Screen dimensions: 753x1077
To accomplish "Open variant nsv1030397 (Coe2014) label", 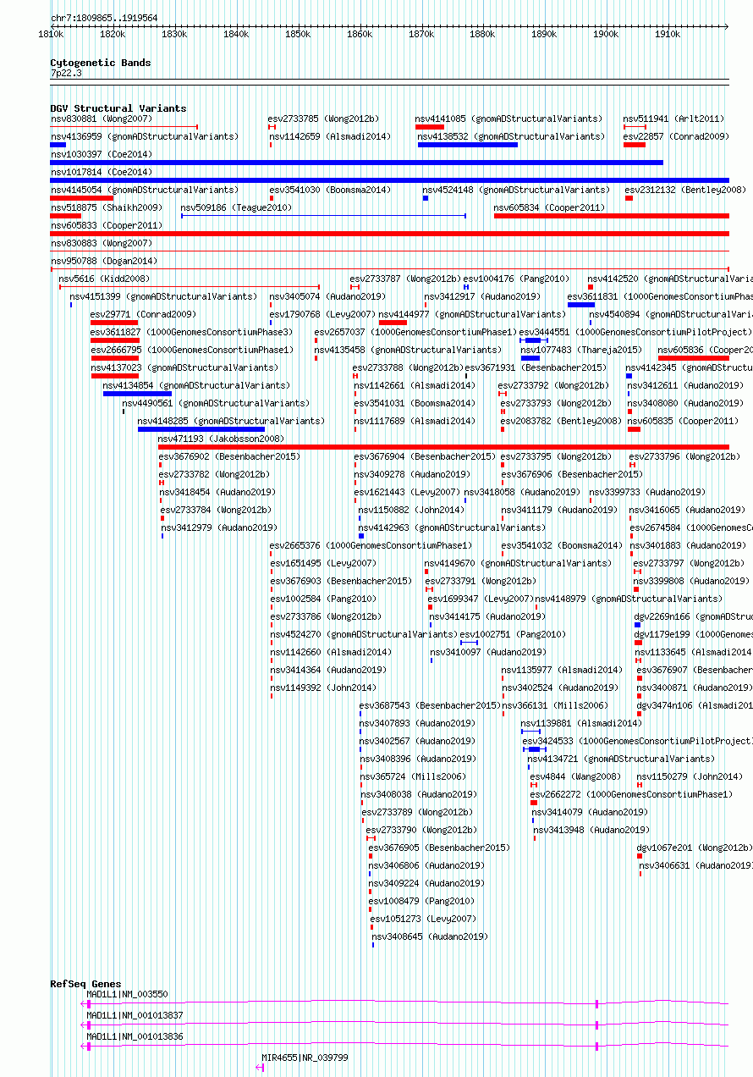I will point(102,154).
